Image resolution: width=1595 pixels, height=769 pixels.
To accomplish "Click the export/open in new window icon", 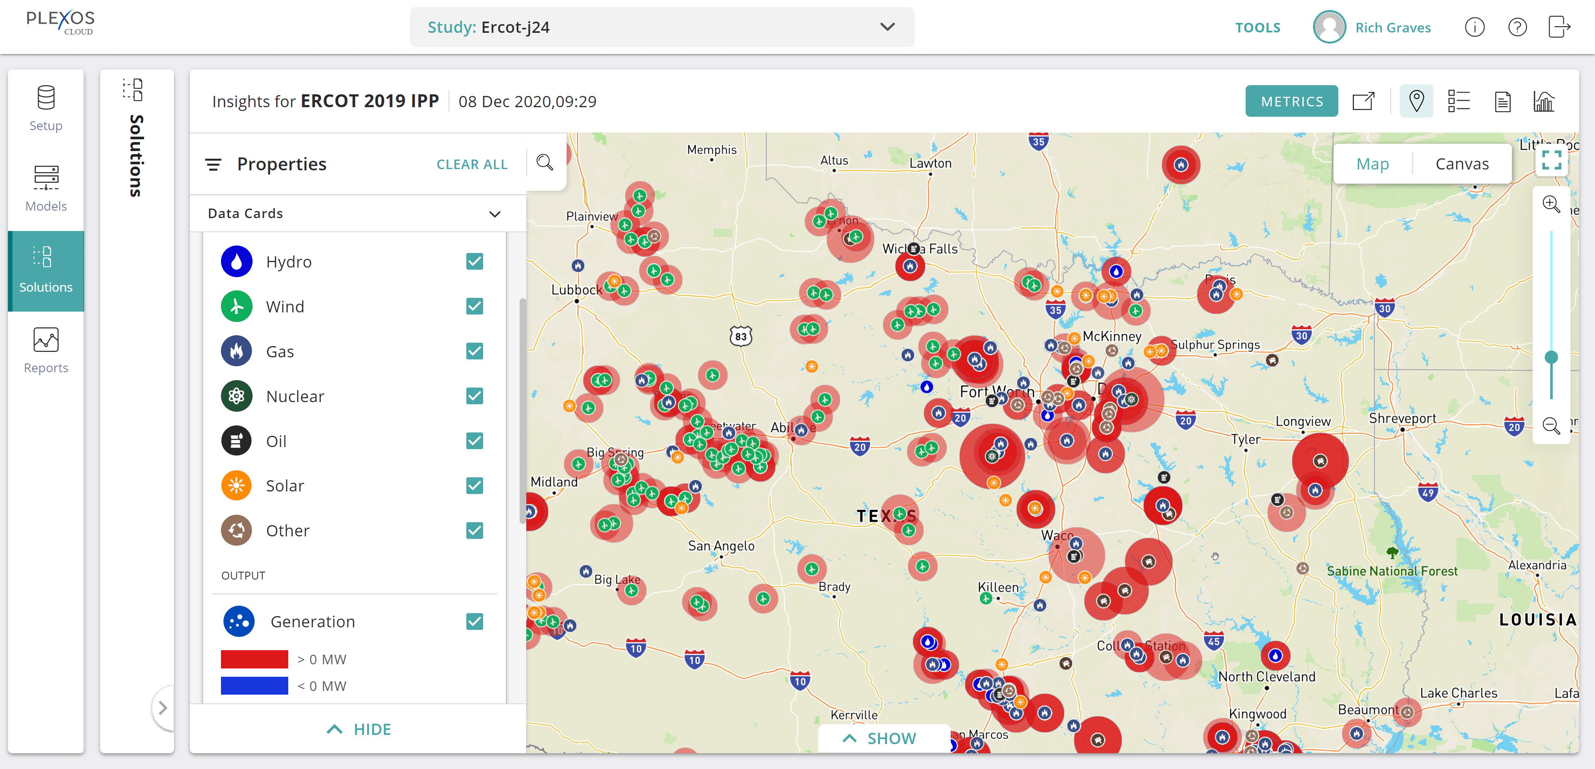I will (1363, 101).
